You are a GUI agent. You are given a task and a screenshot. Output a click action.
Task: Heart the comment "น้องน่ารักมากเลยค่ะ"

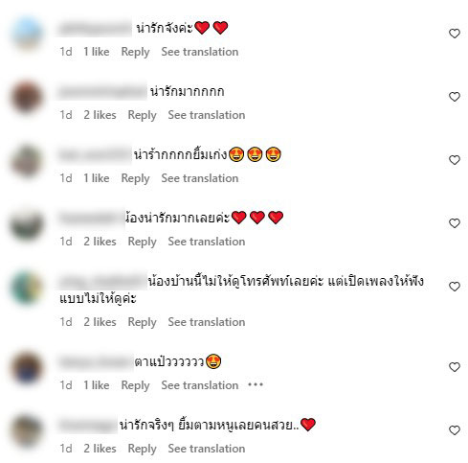click(455, 223)
